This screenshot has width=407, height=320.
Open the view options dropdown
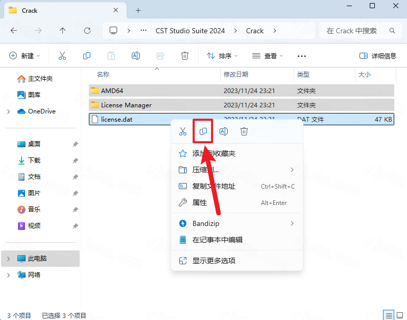point(268,56)
